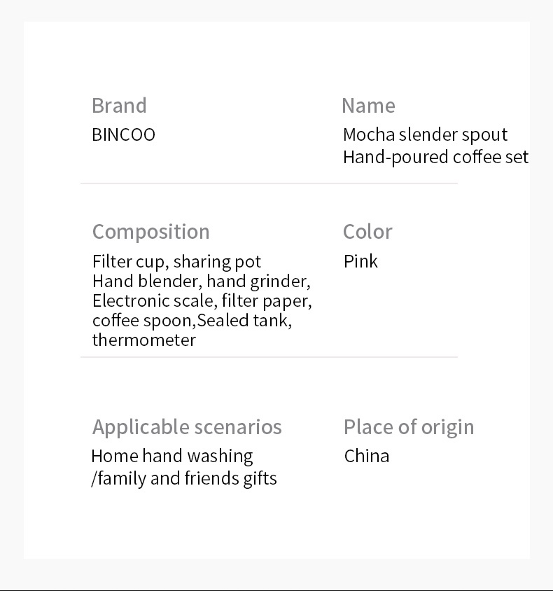Select the BINCOO brand value
The height and width of the screenshot is (591, 553).
coord(124,134)
